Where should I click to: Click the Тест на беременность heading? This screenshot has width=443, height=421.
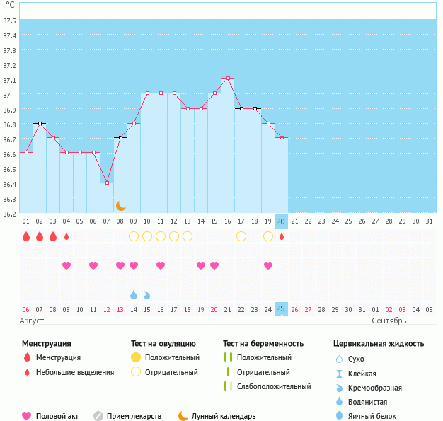point(263,343)
